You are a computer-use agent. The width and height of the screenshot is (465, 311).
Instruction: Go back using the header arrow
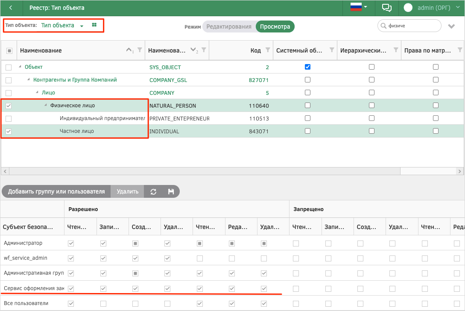pyautogui.click(x=11, y=8)
